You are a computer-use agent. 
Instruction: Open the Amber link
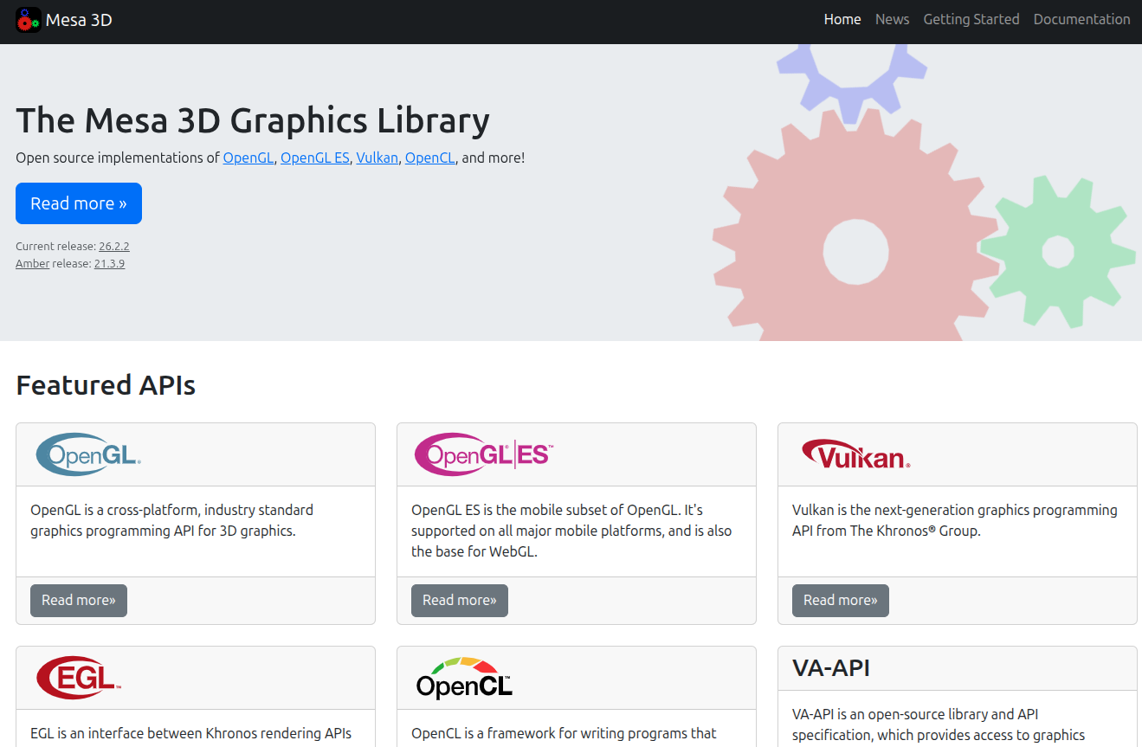(32, 264)
